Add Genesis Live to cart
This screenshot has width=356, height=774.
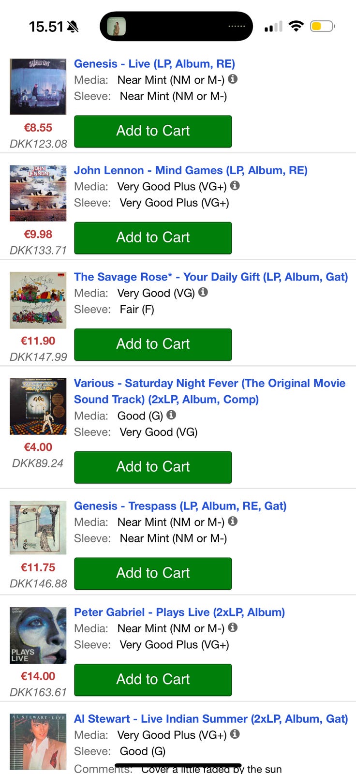(x=153, y=131)
